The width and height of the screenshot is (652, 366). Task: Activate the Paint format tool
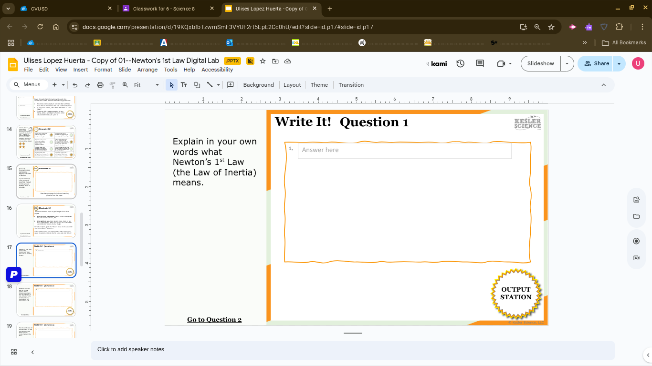pyautogui.click(x=113, y=84)
